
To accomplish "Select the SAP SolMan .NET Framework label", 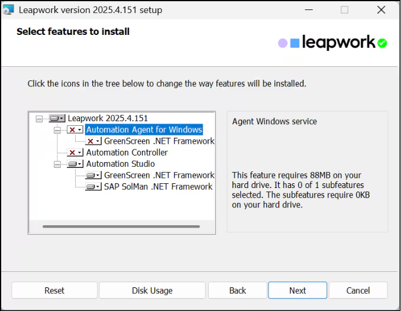I will pyautogui.click(x=158, y=187).
